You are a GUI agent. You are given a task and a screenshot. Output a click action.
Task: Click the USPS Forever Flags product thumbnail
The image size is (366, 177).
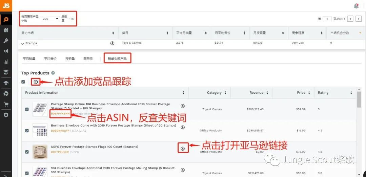40,152
